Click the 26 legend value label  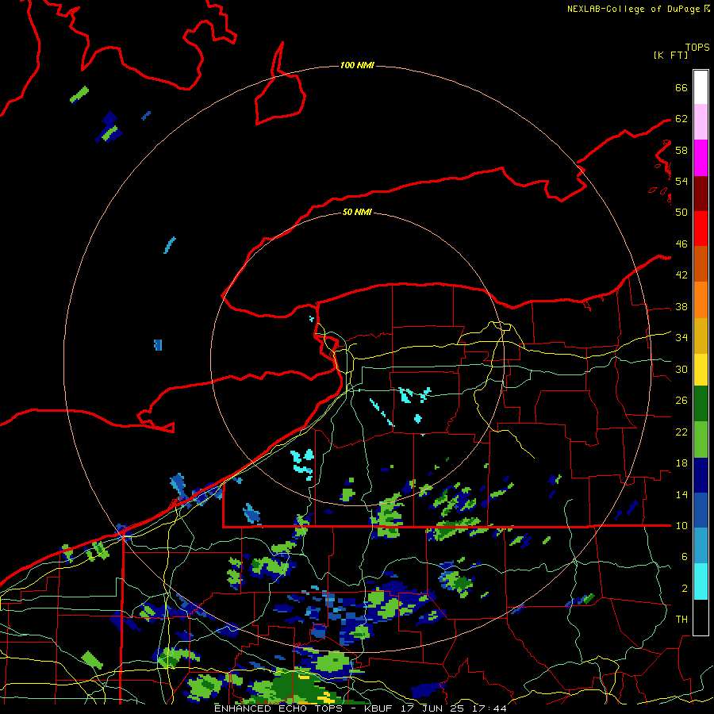click(x=681, y=401)
